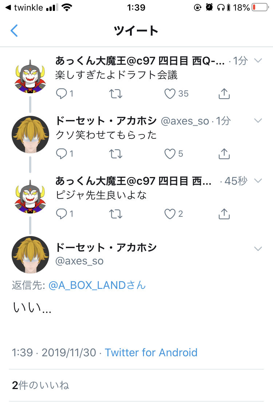Open ドーセット・アカホシ's avatar on main tweet
The image size is (273, 404).
[30, 255]
